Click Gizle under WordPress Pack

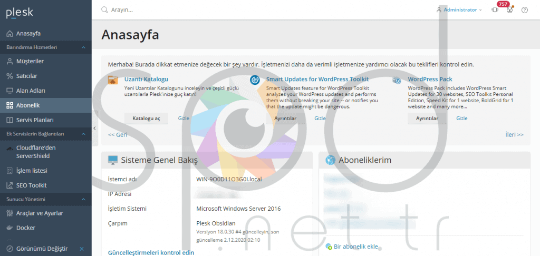(x=462, y=119)
